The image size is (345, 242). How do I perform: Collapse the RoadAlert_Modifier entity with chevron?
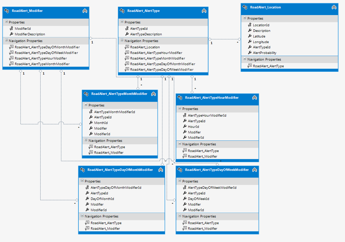tap(85, 11)
